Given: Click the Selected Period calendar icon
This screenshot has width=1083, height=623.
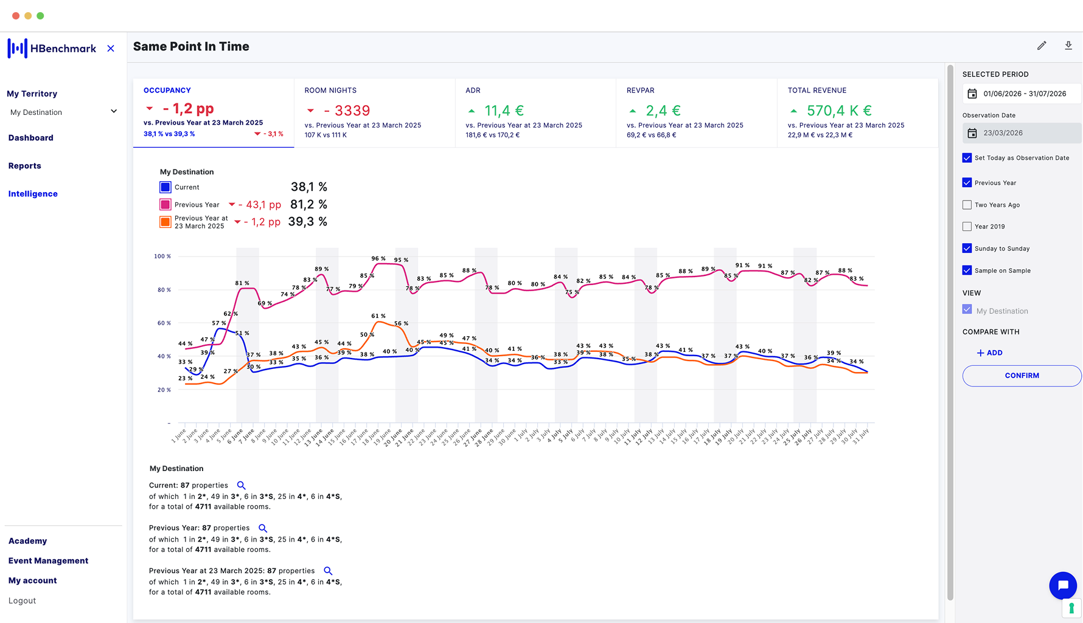Looking at the screenshot, I should click(972, 94).
